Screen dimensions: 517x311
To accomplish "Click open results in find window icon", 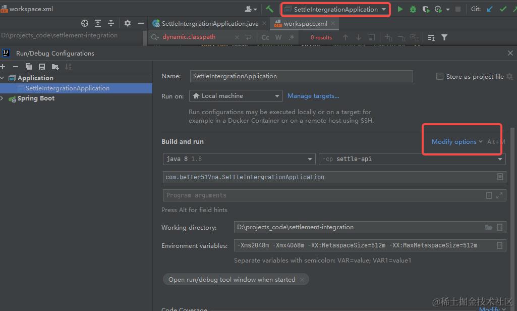I will (372, 37).
